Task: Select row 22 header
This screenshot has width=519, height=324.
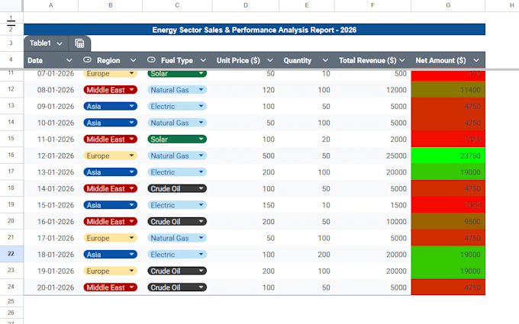Action: [11, 254]
